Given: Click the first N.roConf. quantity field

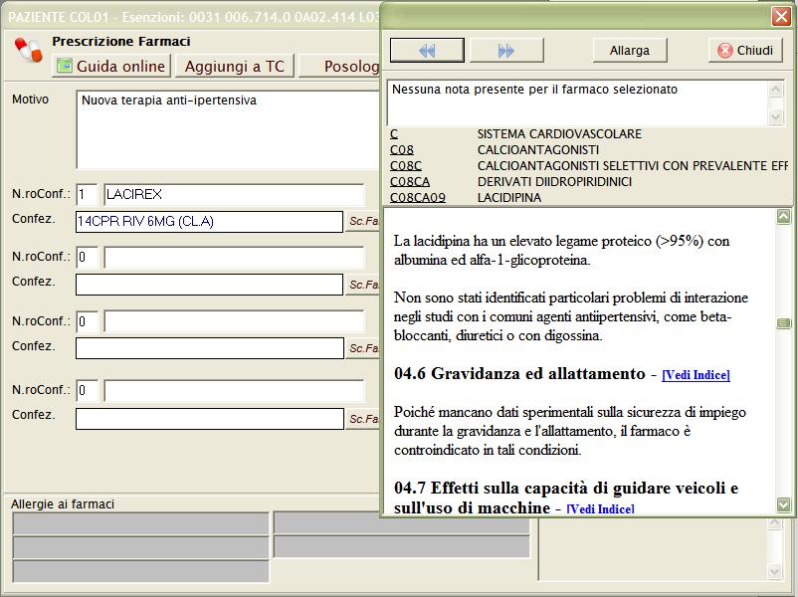Looking at the screenshot, I should click(x=87, y=195).
